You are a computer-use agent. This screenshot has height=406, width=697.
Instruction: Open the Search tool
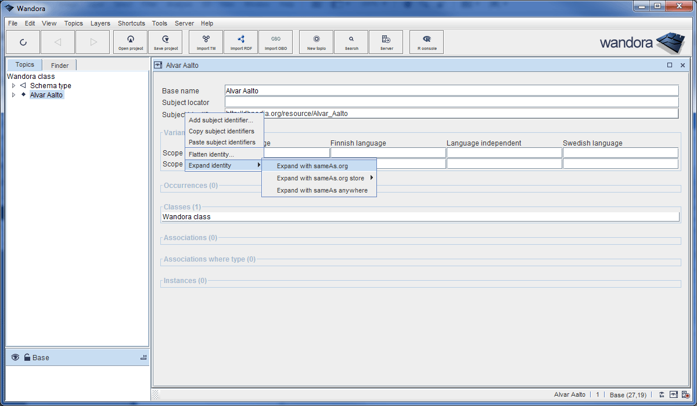tap(351, 42)
